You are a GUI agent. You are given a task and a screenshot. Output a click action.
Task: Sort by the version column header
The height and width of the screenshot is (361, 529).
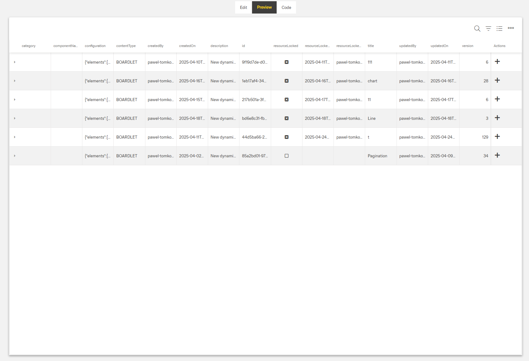click(468, 45)
